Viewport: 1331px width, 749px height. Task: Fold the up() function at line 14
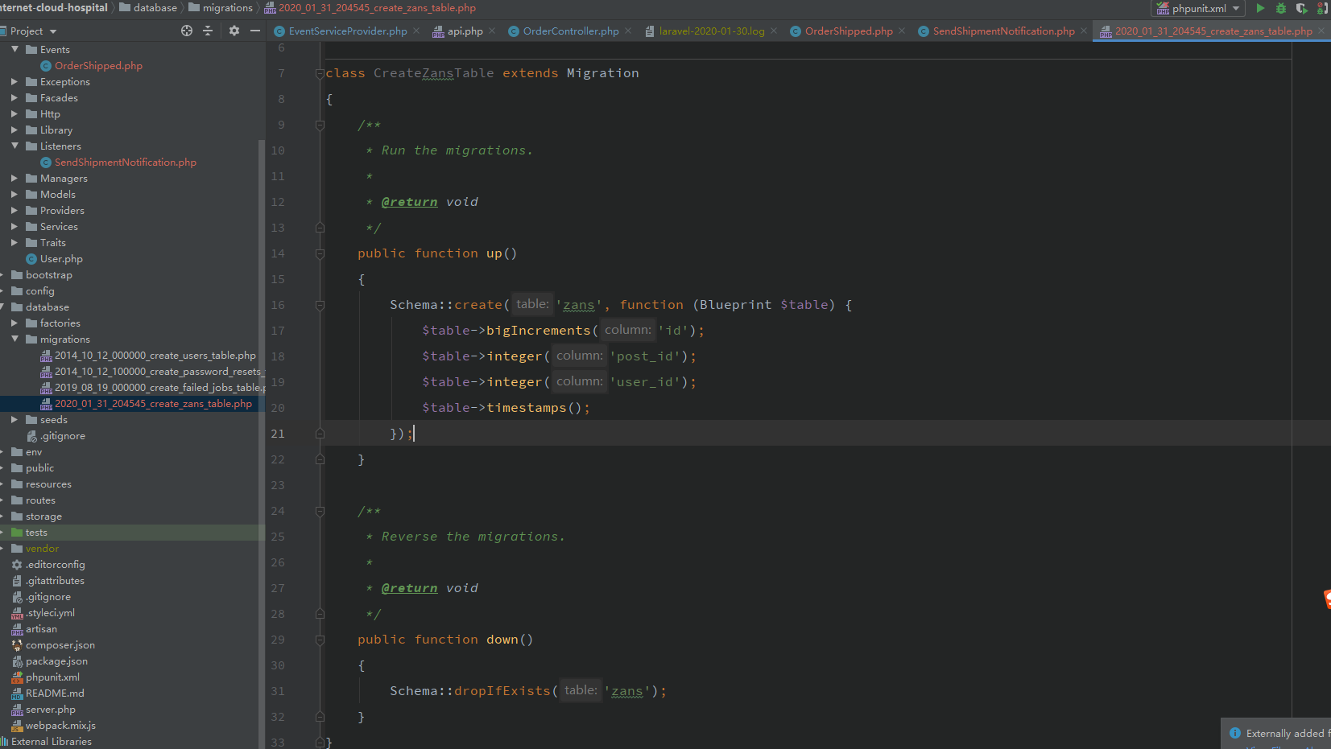320,253
